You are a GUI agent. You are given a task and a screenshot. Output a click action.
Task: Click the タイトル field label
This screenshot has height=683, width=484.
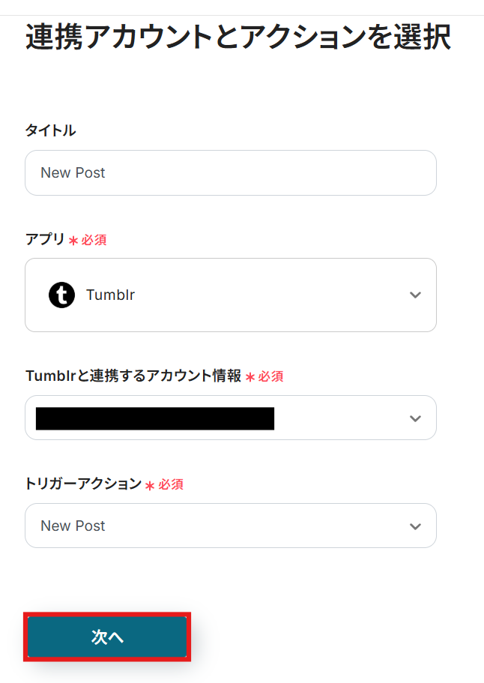pyautogui.click(x=50, y=130)
